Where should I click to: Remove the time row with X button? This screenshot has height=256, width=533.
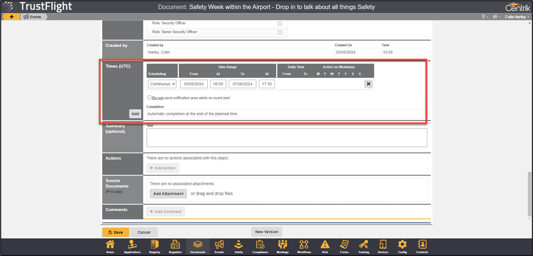pyautogui.click(x=368, y=84)
